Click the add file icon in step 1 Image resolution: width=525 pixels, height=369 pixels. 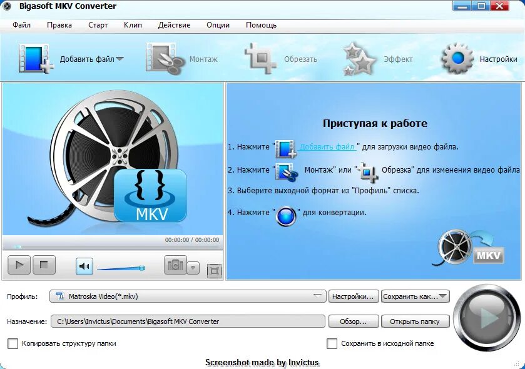(x=286, y=148)
